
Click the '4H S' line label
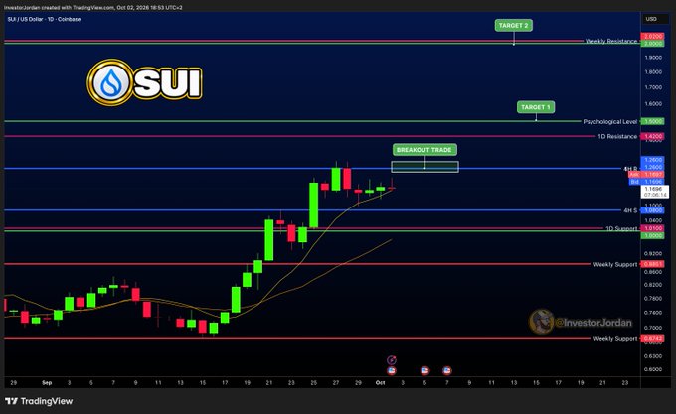click(630, 210)
